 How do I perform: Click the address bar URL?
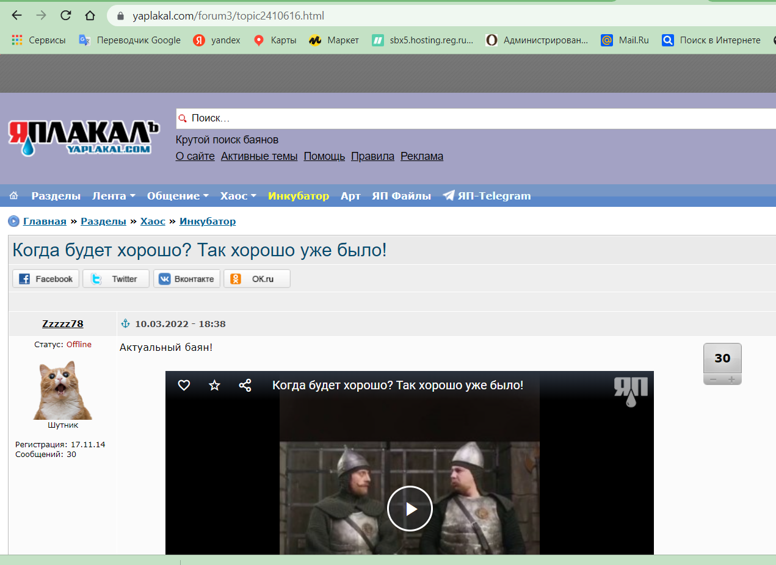click(x=228, y=16)
